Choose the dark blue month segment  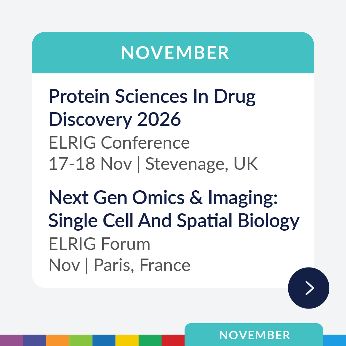click(x=104, y=340)
